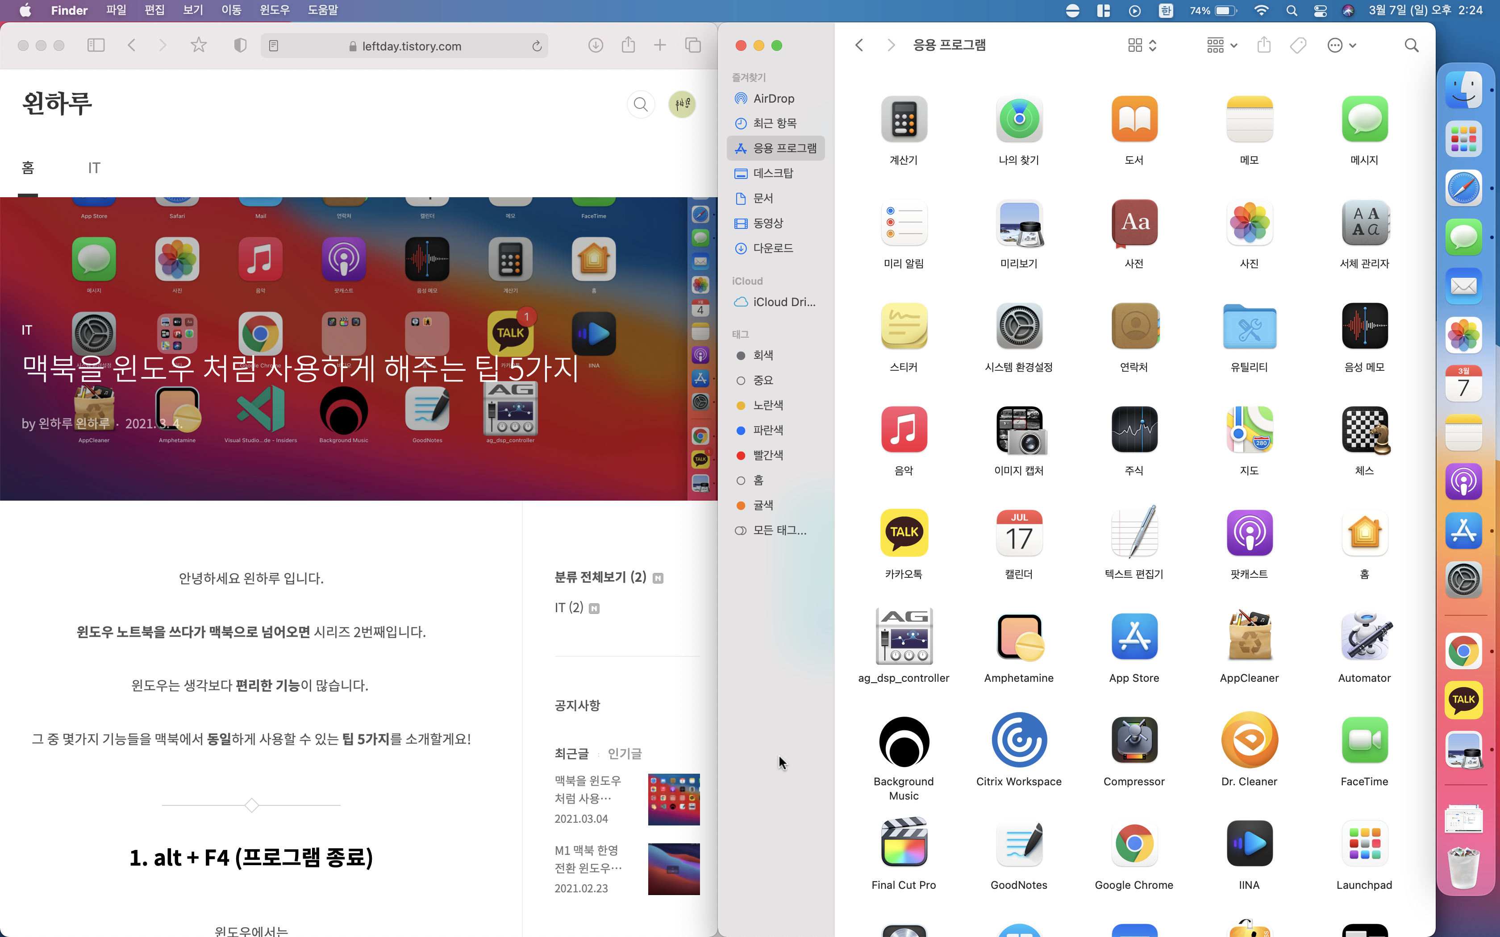The height and width of the screenshot is (937, 1500).
Task: Open the Background Music app icon
Action: pos(904,741)
